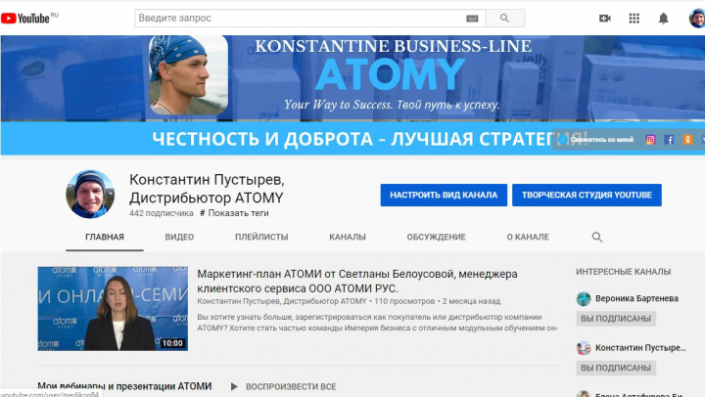Switch to the ВИДЕО tab

(x=179, y=237)
